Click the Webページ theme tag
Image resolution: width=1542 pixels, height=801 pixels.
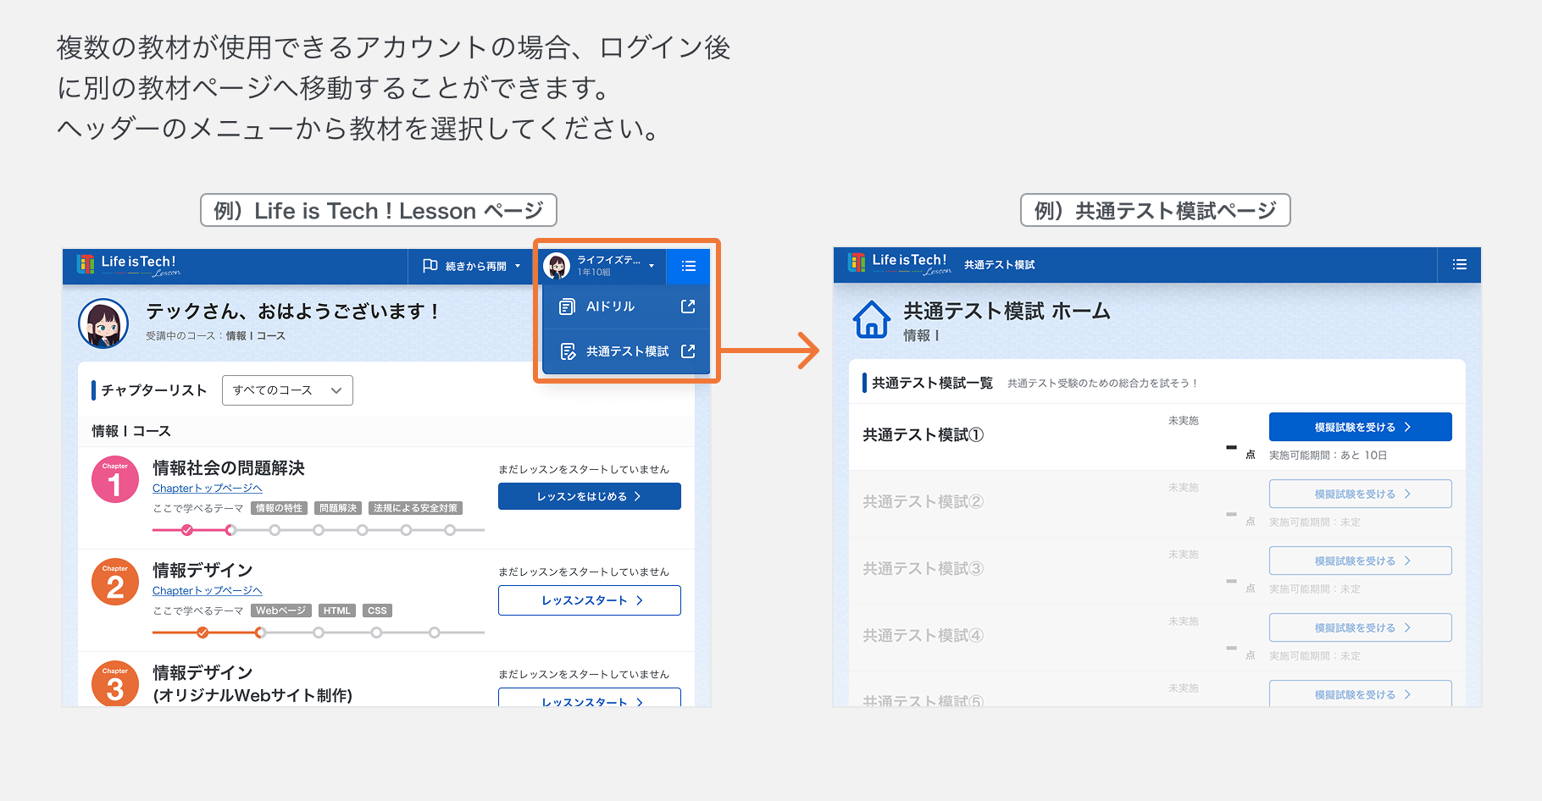click(281, 610)
